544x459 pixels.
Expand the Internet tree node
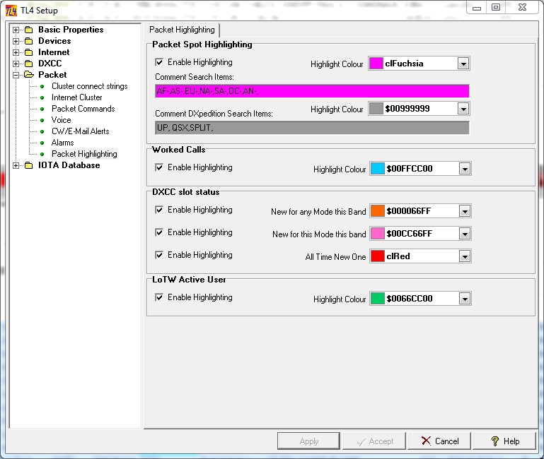(16, 53)
